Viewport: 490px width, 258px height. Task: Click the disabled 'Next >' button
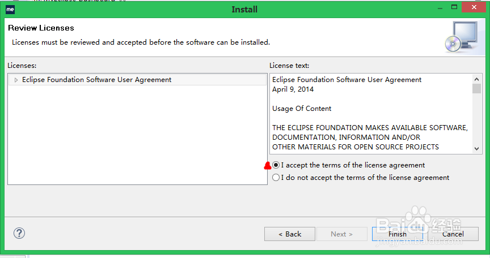click(x=341, y=234)
